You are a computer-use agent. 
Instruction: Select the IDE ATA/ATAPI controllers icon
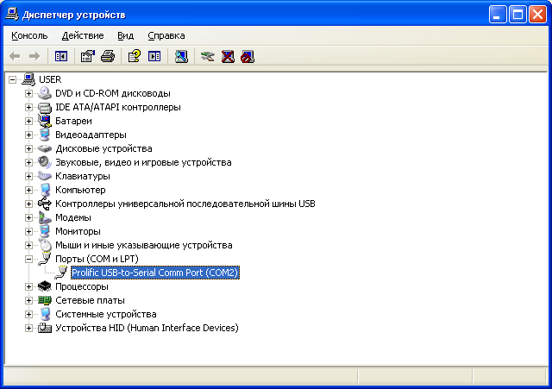coord(45,107)
